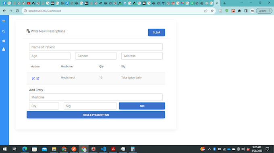Launch Visual Studio Code from taskbar

pos(103,149)
